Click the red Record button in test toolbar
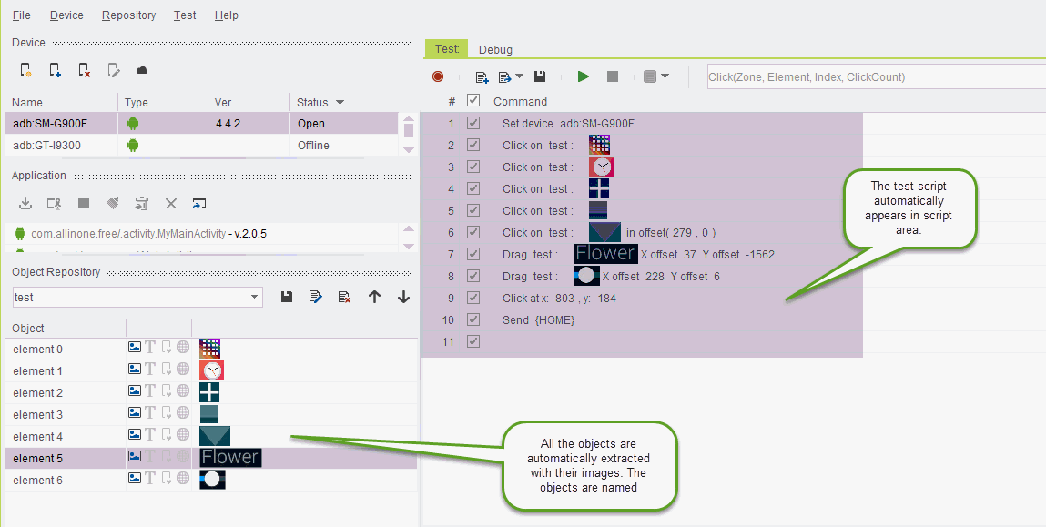The image size is (1046, 527). click(x=438, y=77)
